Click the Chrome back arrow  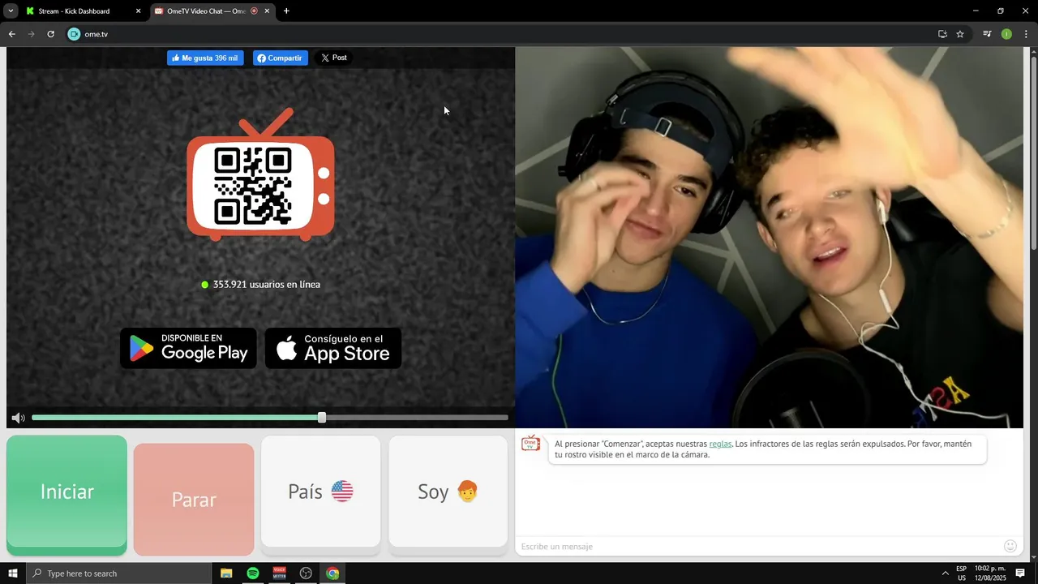tap(11, 34)
